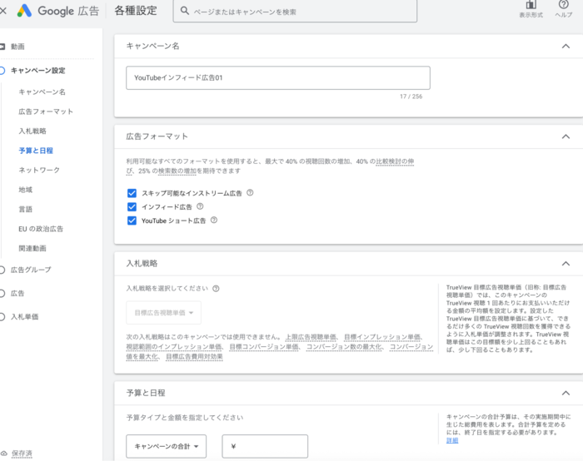Toggle the YouTube ショート広告 checkbox

point(132,221)
